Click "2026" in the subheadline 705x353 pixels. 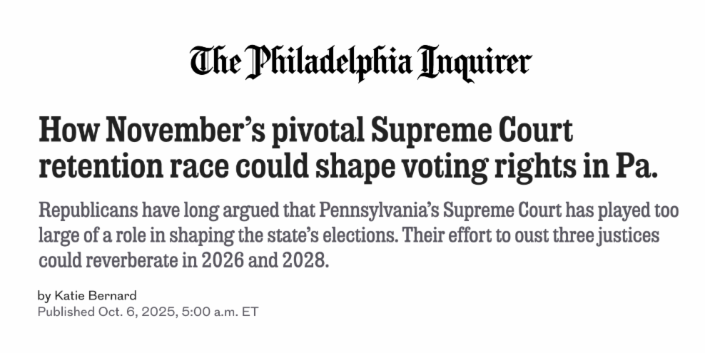click(223, 260)
